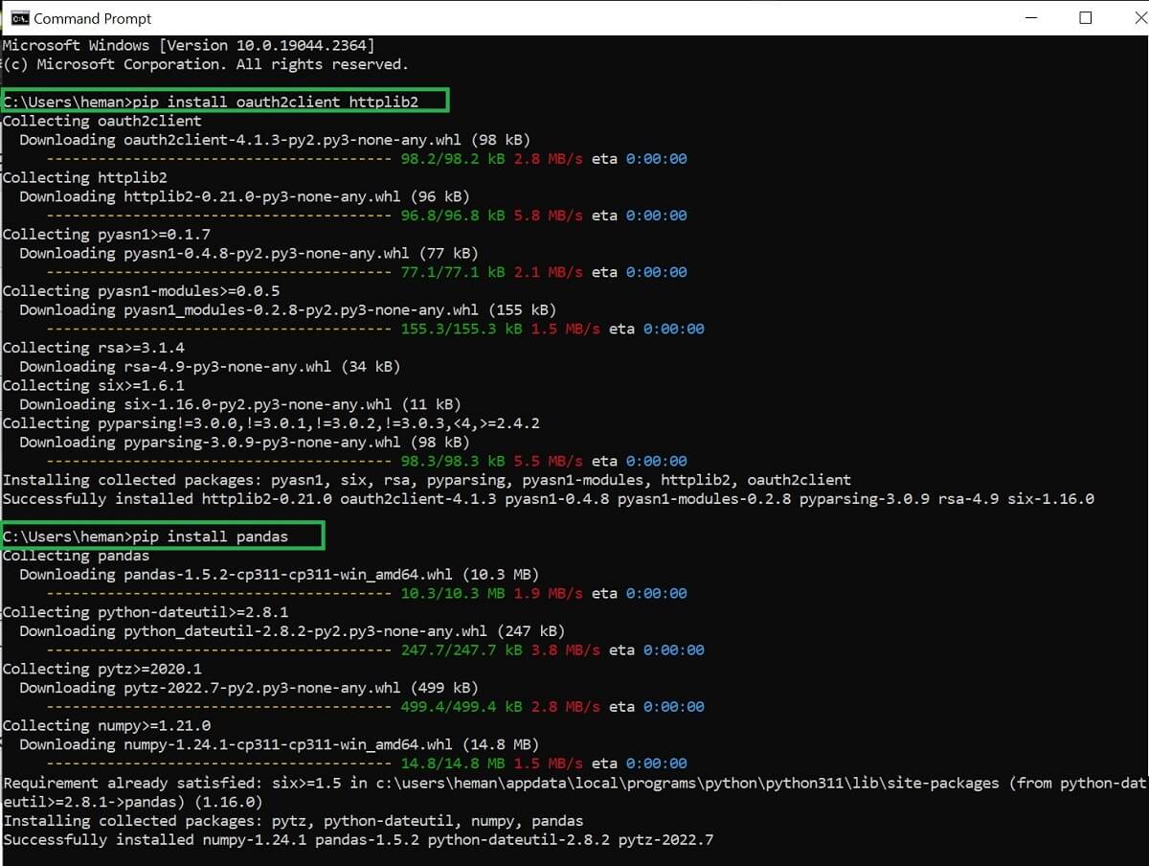
Task: Click the 'Installing collected packages: pyasn1' line
Action: pos(427,480)
